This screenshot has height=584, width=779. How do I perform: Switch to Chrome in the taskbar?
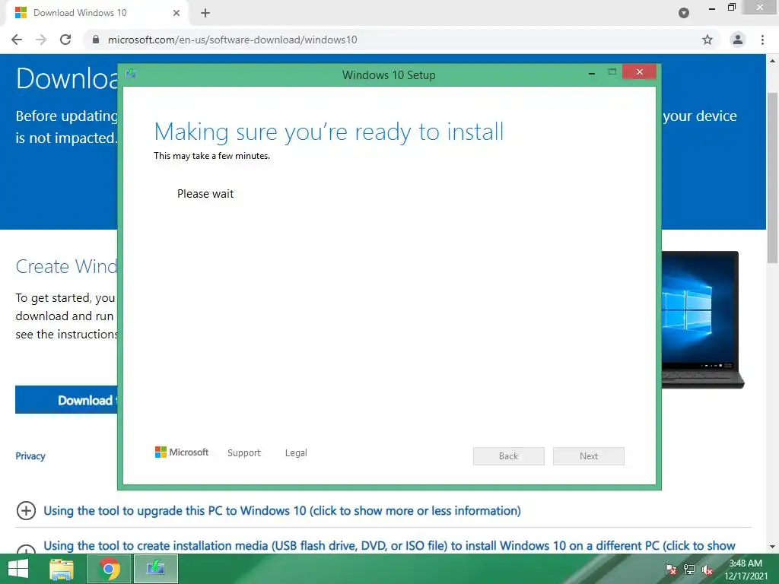109,569
